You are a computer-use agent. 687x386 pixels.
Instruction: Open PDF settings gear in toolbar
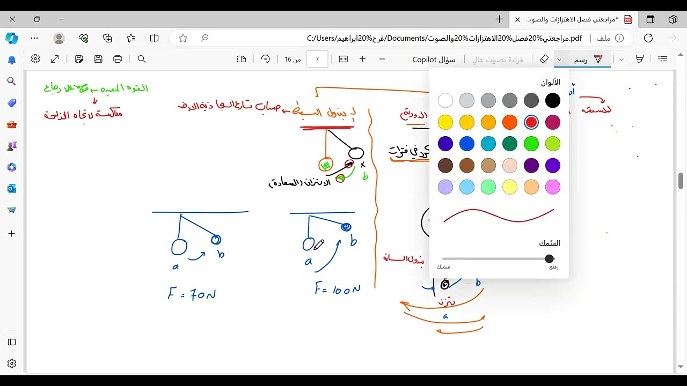click(35, 59)
